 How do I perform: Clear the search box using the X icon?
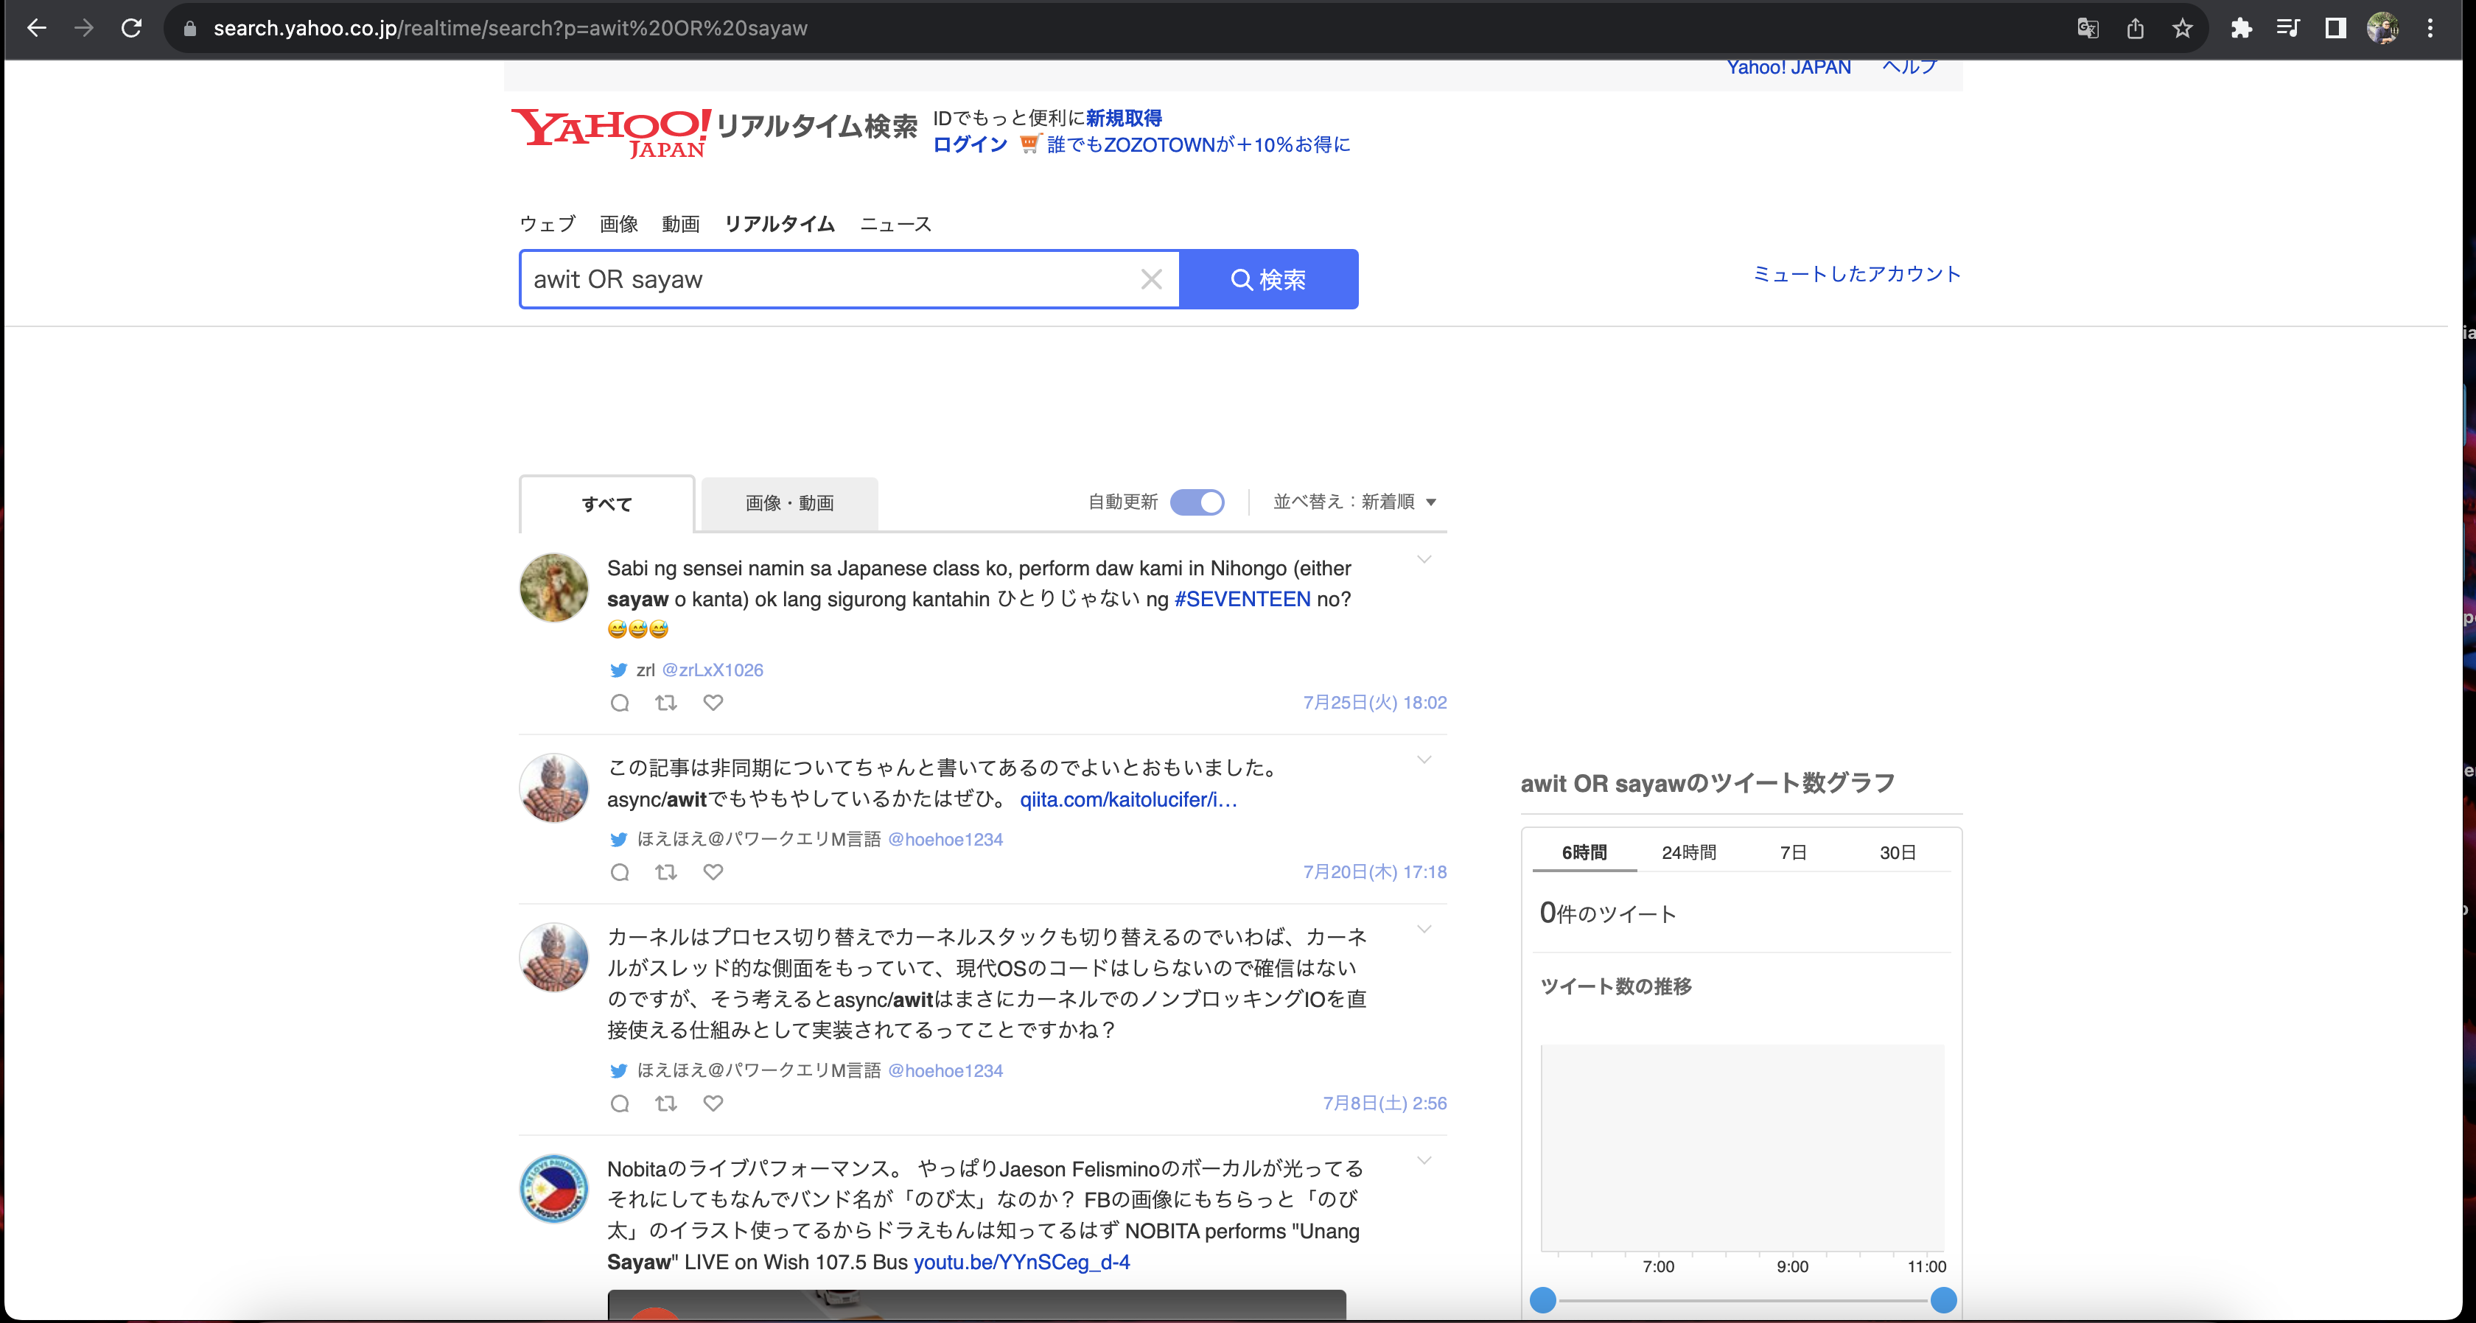click(1152, 280)
